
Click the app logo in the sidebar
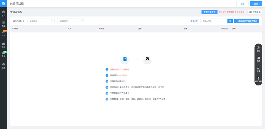(3, 4)
